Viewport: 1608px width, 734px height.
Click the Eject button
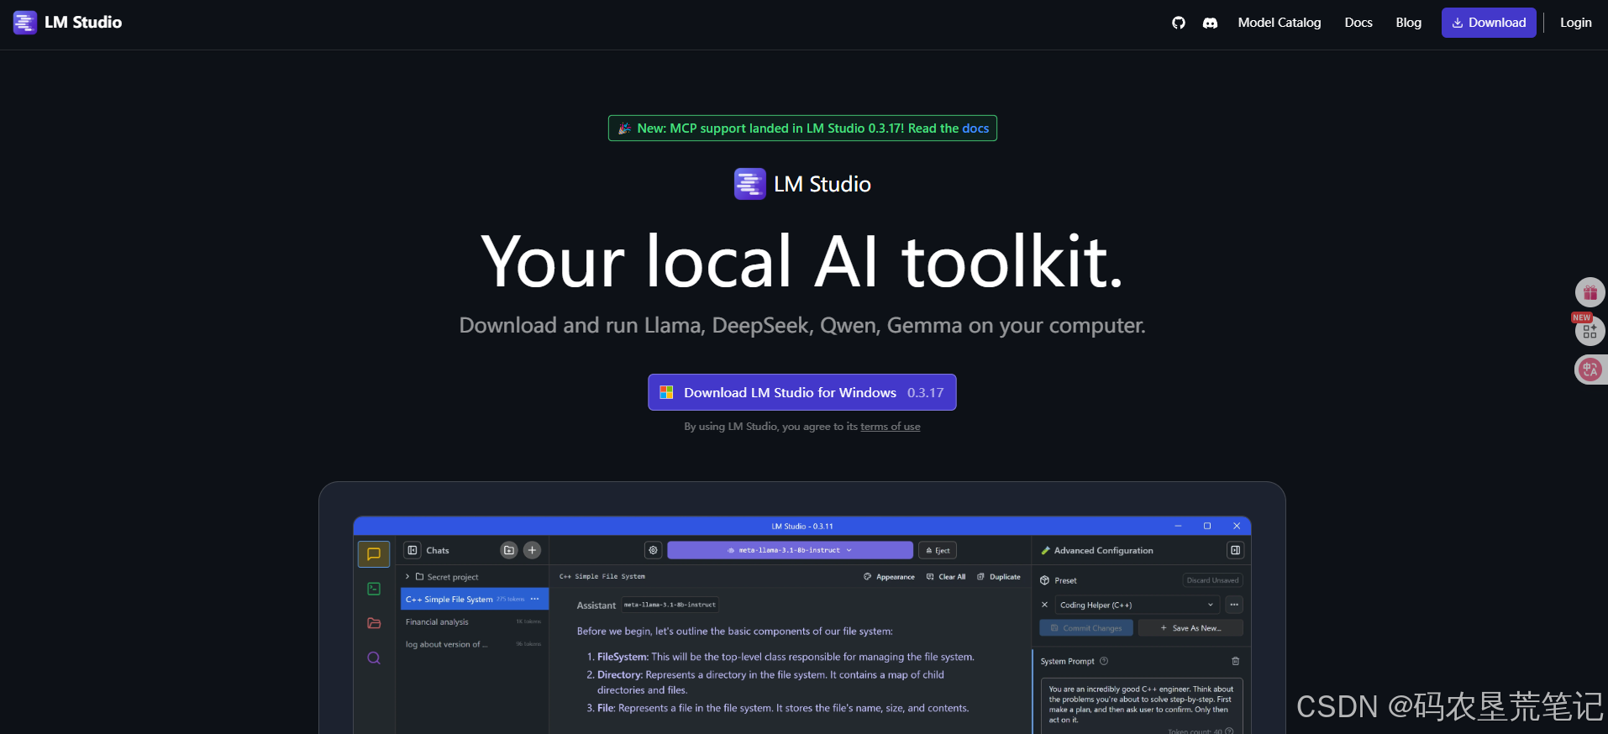[x=938, y=550]
